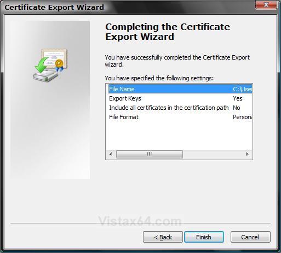Select the Export Keys row
Image resolution: width=281 pixels, height=253 pixels.
pyautogui.click(x=180, y=98)
